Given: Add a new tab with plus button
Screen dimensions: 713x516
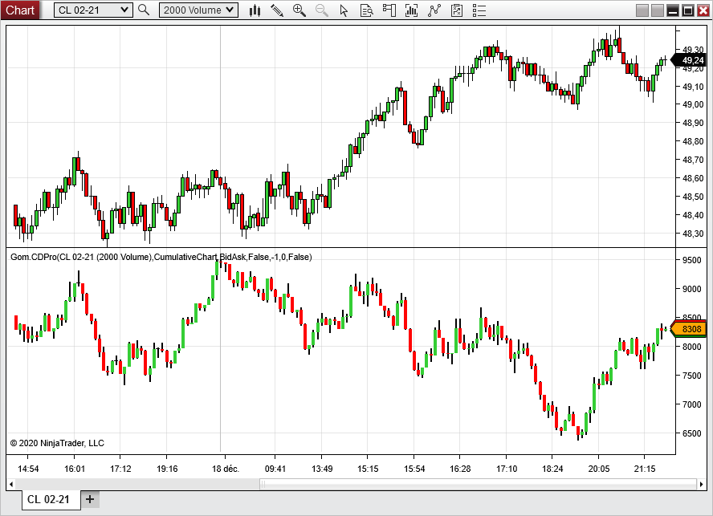Looking at the screenshot, I should tap(90, 499).
